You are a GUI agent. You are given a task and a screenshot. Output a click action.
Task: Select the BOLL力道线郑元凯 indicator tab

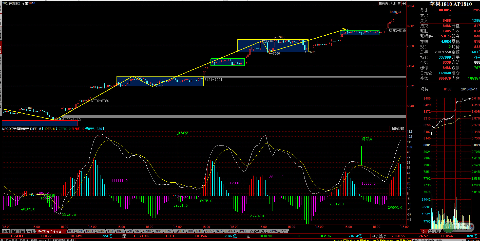coord(252,231)
